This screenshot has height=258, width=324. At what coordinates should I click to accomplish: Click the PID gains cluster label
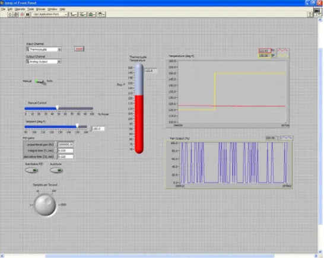point(28,138)
